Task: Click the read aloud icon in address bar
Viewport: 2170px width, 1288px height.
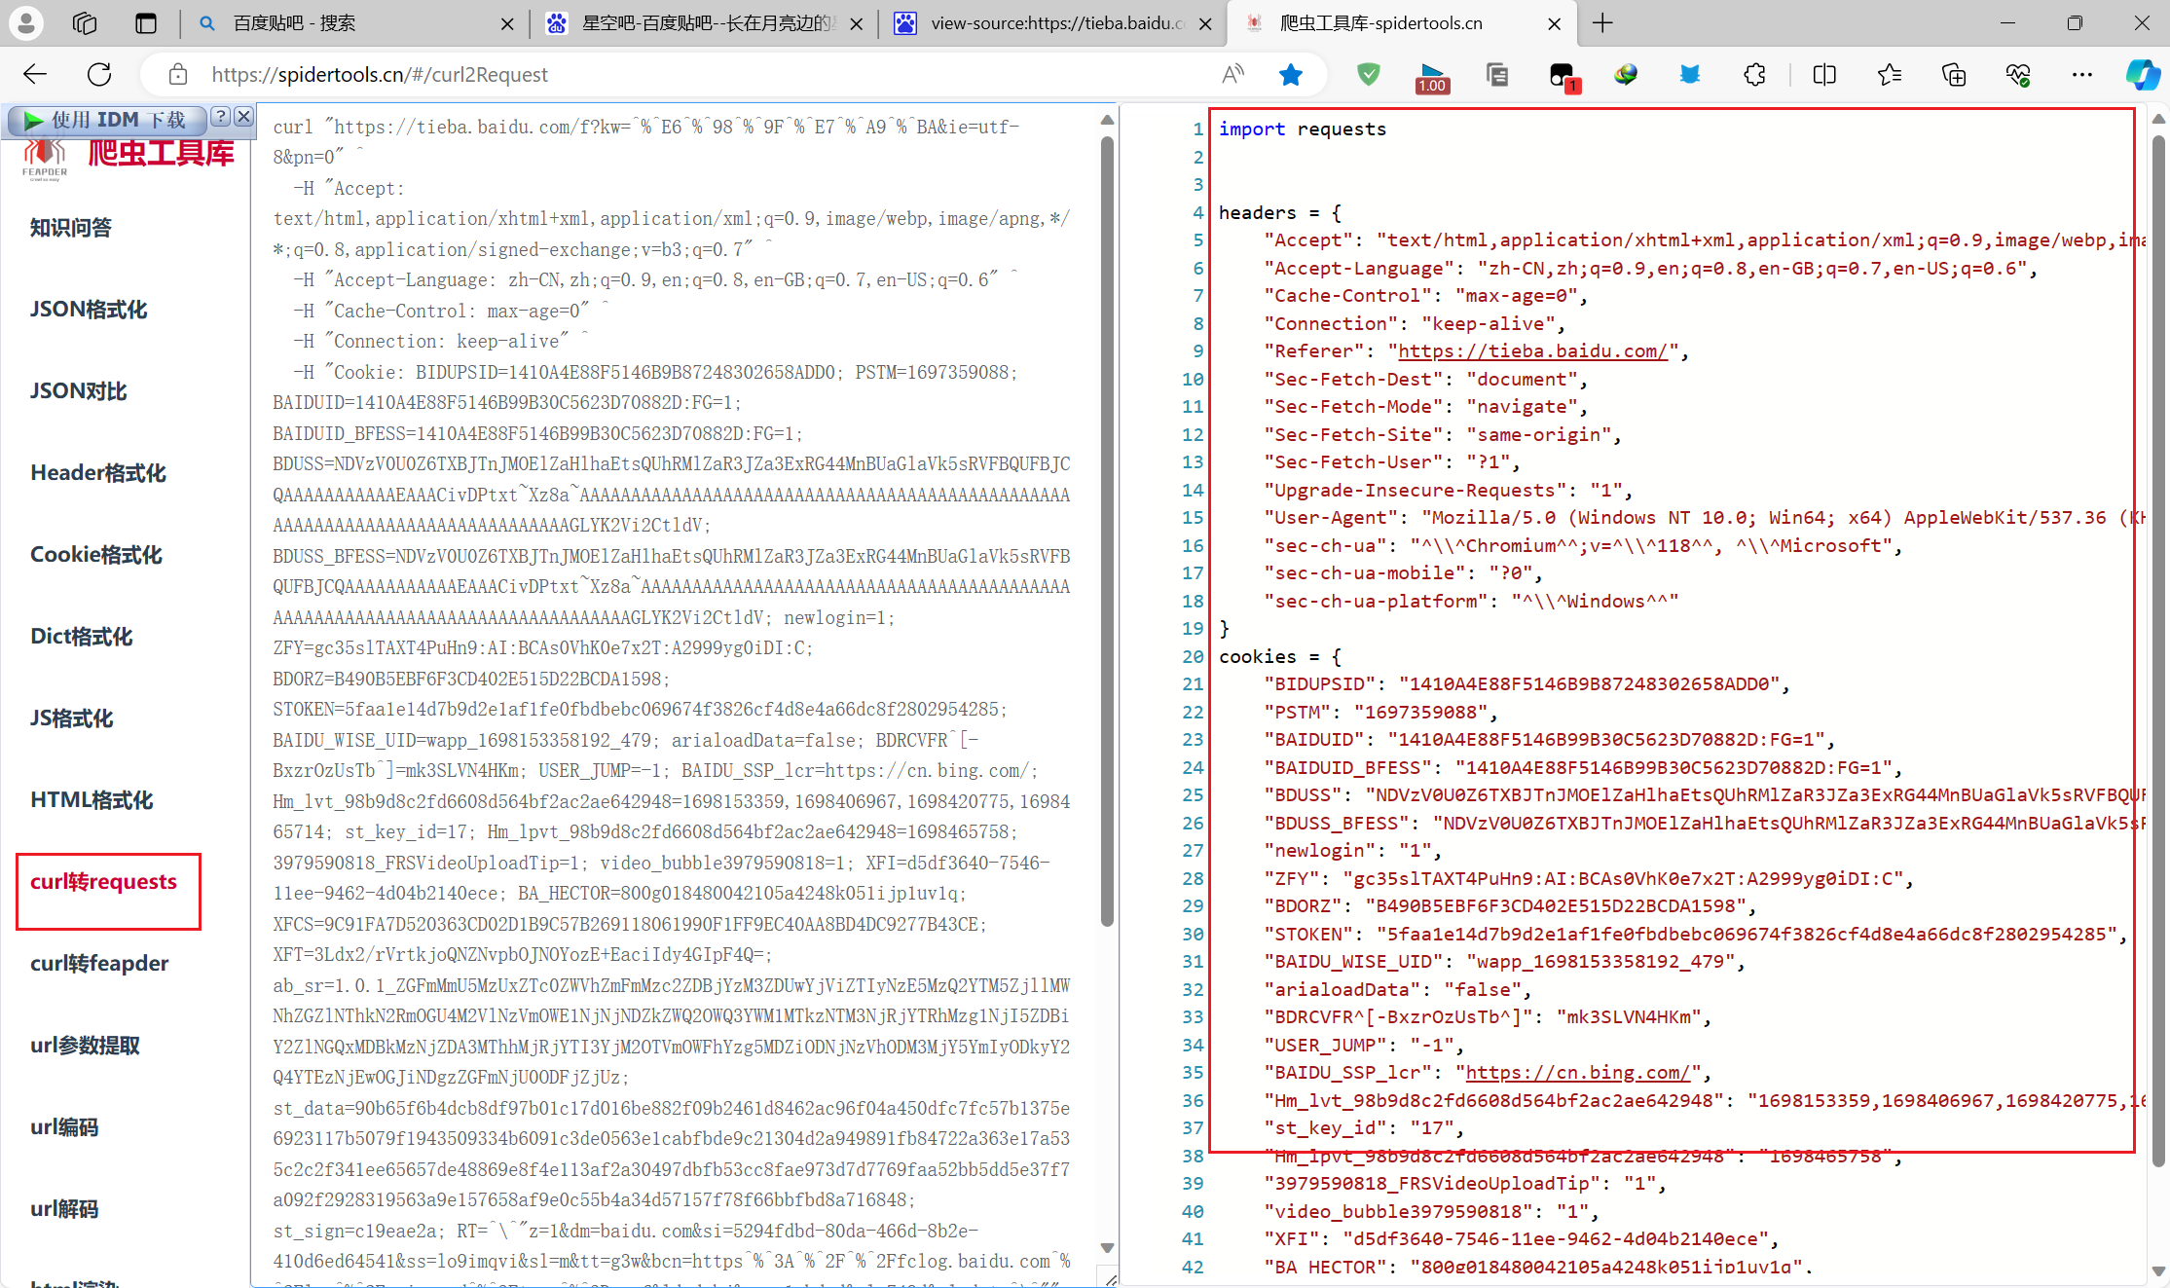Action: [1232, 75]
